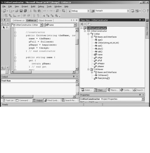Open the CritterConstructor.Critter types dropdown

41,25
